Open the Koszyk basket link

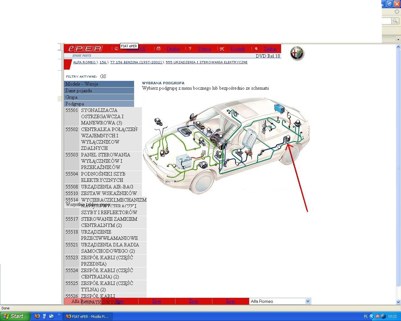coord(238,49)
